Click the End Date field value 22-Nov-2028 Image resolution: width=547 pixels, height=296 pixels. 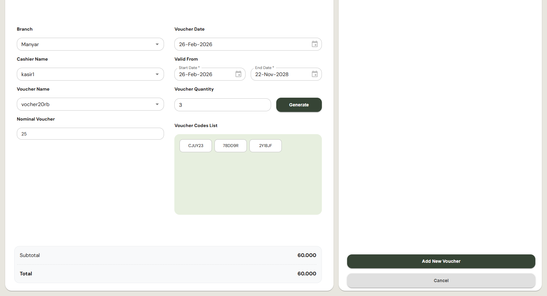click(x=272, y=74)
